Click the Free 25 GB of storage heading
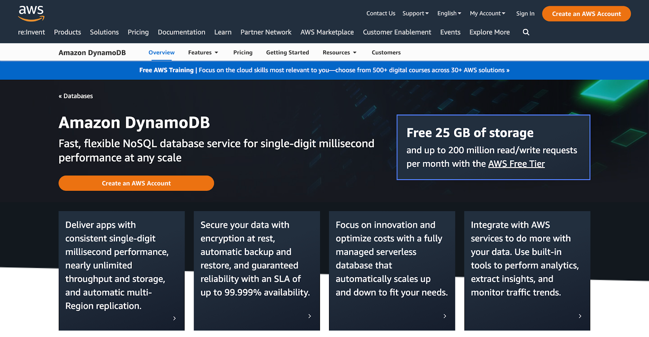649x337 pixels. pos(470,133)
